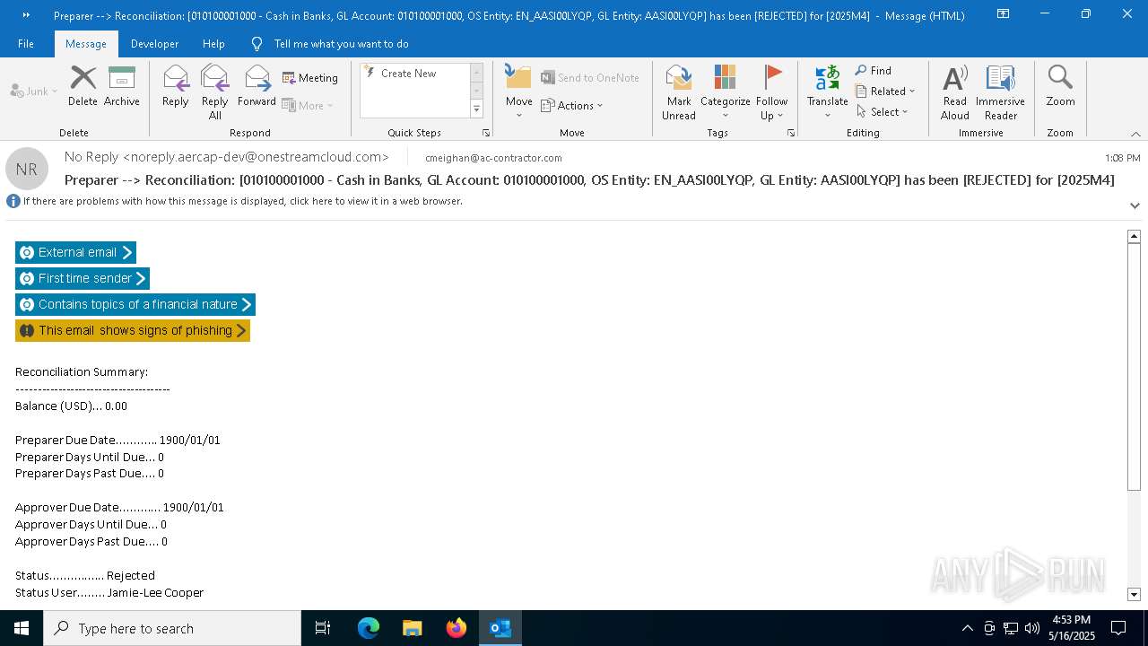Open the Actions dropdown

pos(572,105)
